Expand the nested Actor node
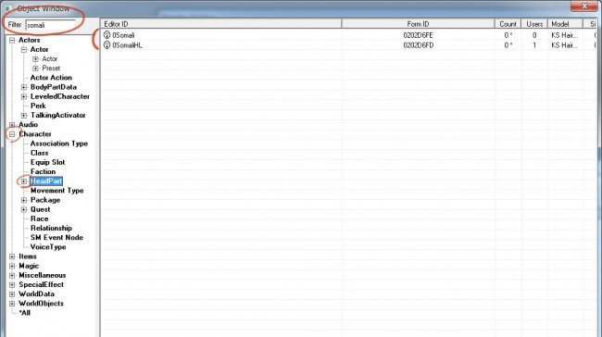The height and width of the screenshot is (337, 602). (x=35, y=58)
